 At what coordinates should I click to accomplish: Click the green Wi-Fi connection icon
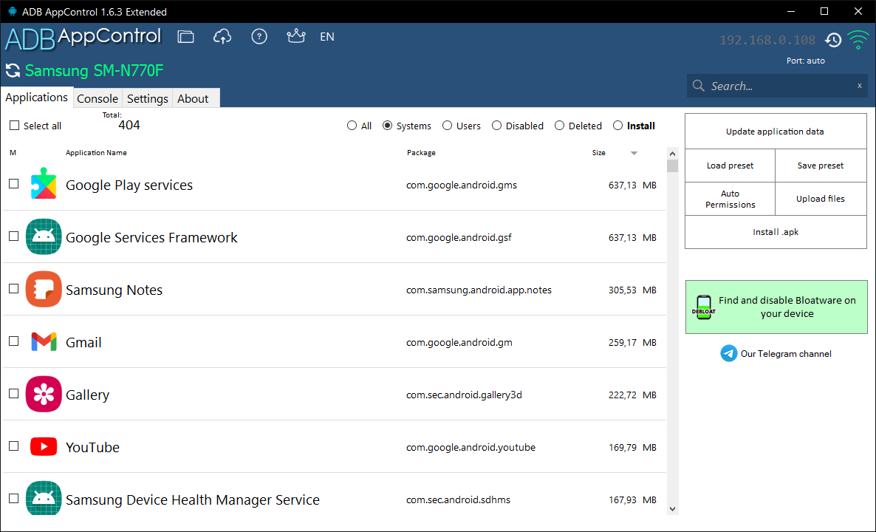click(x=858, y=40)
